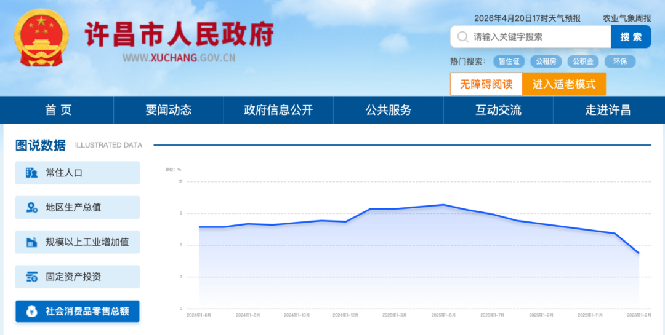Viewport: 665px width, 335px height.
Task: Click the 常住人口 building icon
Action: click(31, 173)
